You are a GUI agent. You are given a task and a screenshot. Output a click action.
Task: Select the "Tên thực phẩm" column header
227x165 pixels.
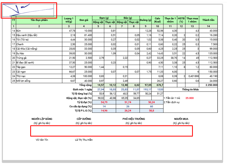(x=39, y=20)
